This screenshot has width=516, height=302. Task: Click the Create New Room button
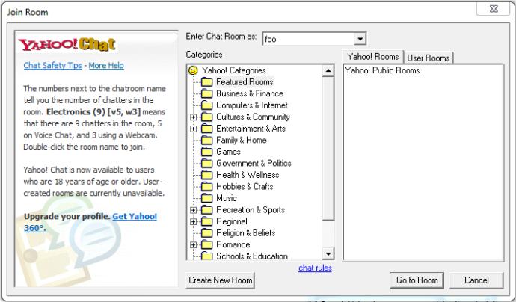220,280
